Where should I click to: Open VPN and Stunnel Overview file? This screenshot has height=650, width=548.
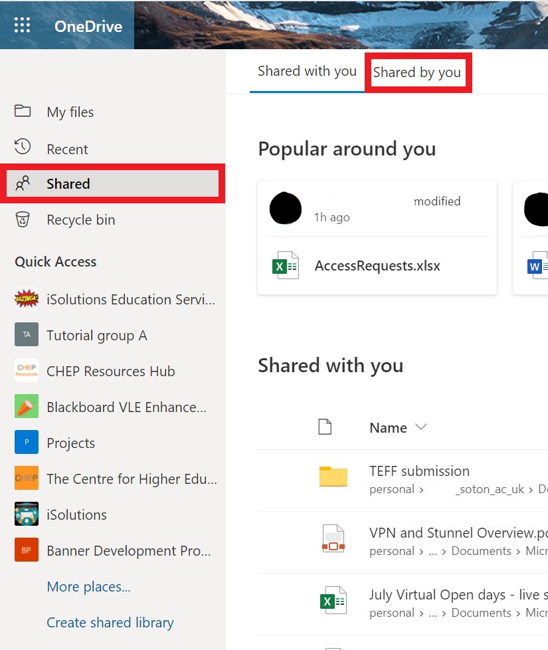point(458,533)
